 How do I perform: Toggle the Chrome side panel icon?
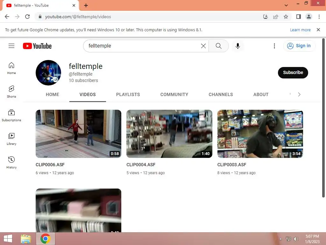[299, 17]
